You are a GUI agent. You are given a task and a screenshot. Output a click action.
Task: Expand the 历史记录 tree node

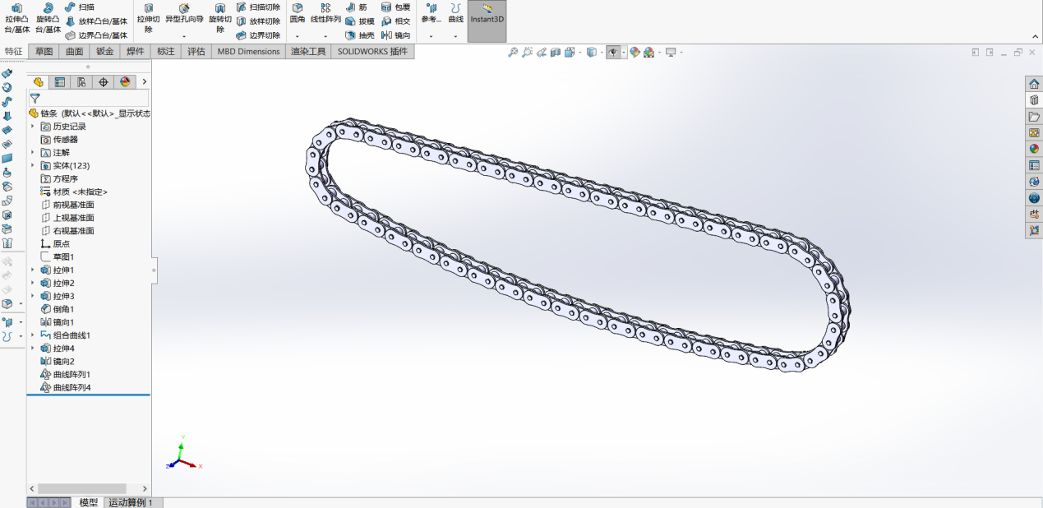(x=34, y=127)
